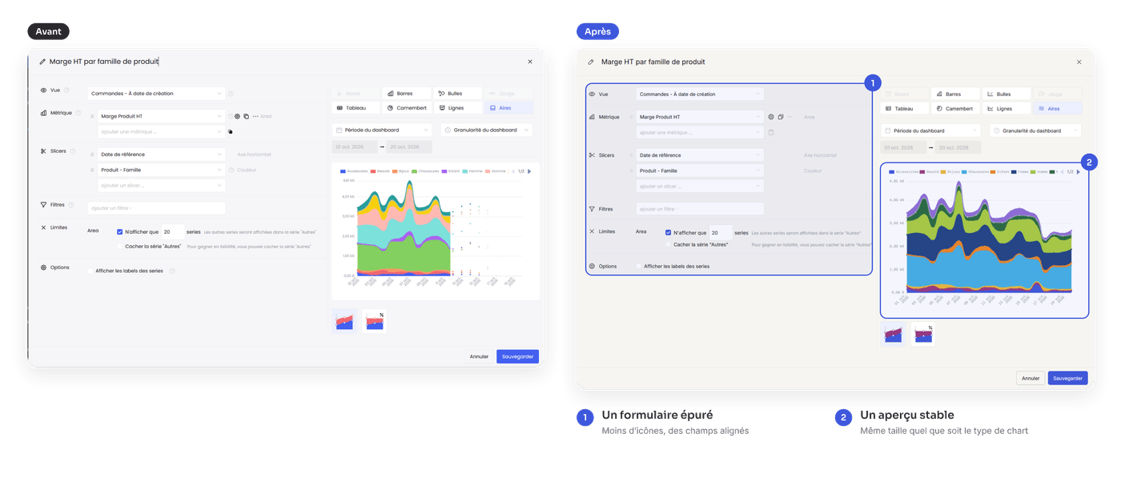Open the three-dot more icon in Avant's Métrique row
Screen dimensions: 1121x478
(255, 116)
